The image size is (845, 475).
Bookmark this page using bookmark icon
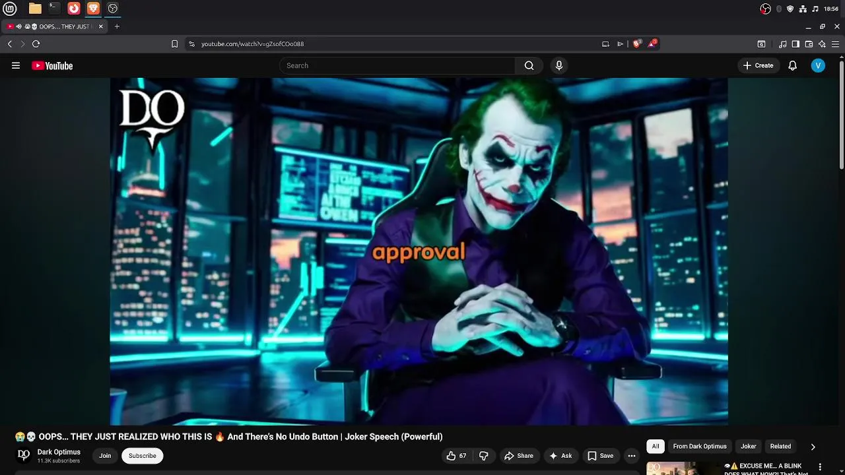tap(174, 44)
